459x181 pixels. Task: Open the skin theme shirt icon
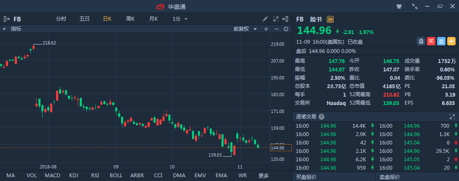[399, 6]
